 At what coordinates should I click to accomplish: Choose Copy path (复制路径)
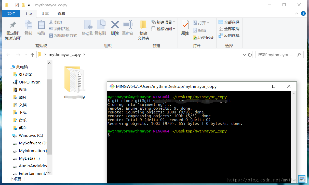tap(59, 29)
